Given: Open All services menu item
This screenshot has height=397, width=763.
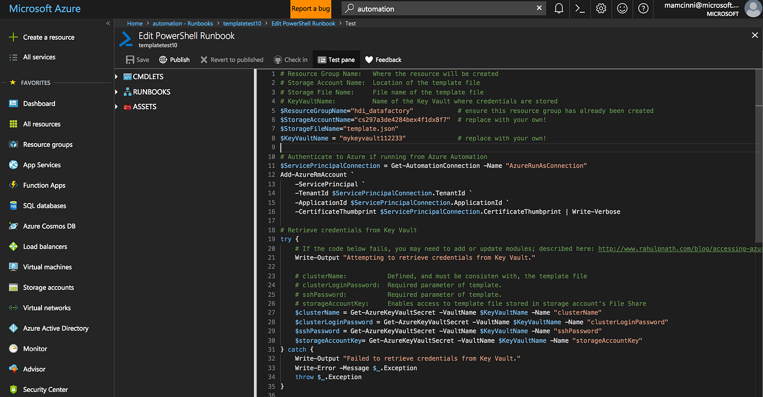Looking at the screenshot, I should pyautogui.click(x=39, y=57).
